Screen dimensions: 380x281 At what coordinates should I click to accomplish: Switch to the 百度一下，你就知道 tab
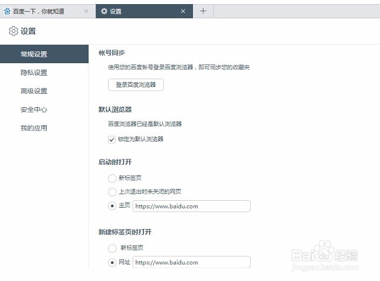click(47, 11)
